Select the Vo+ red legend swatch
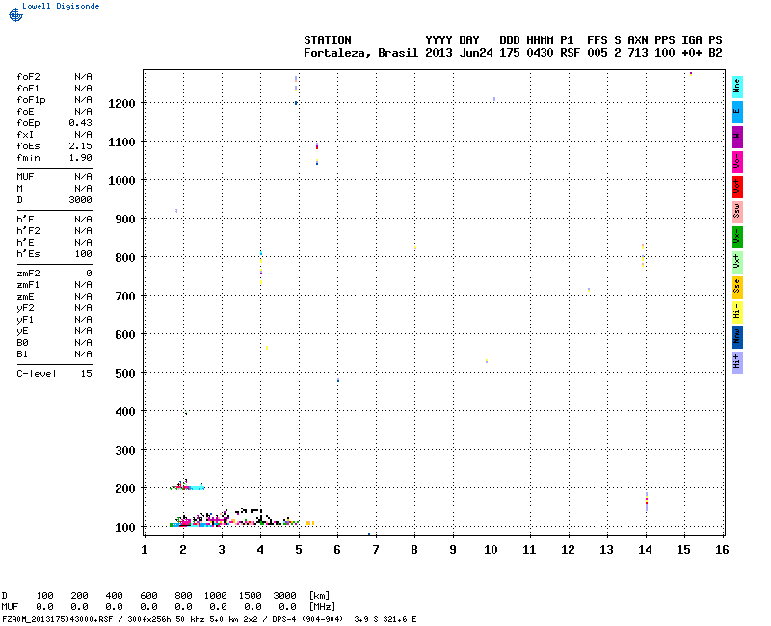The width and height of the screenshot is (771, 626). [x=737, y=187]
